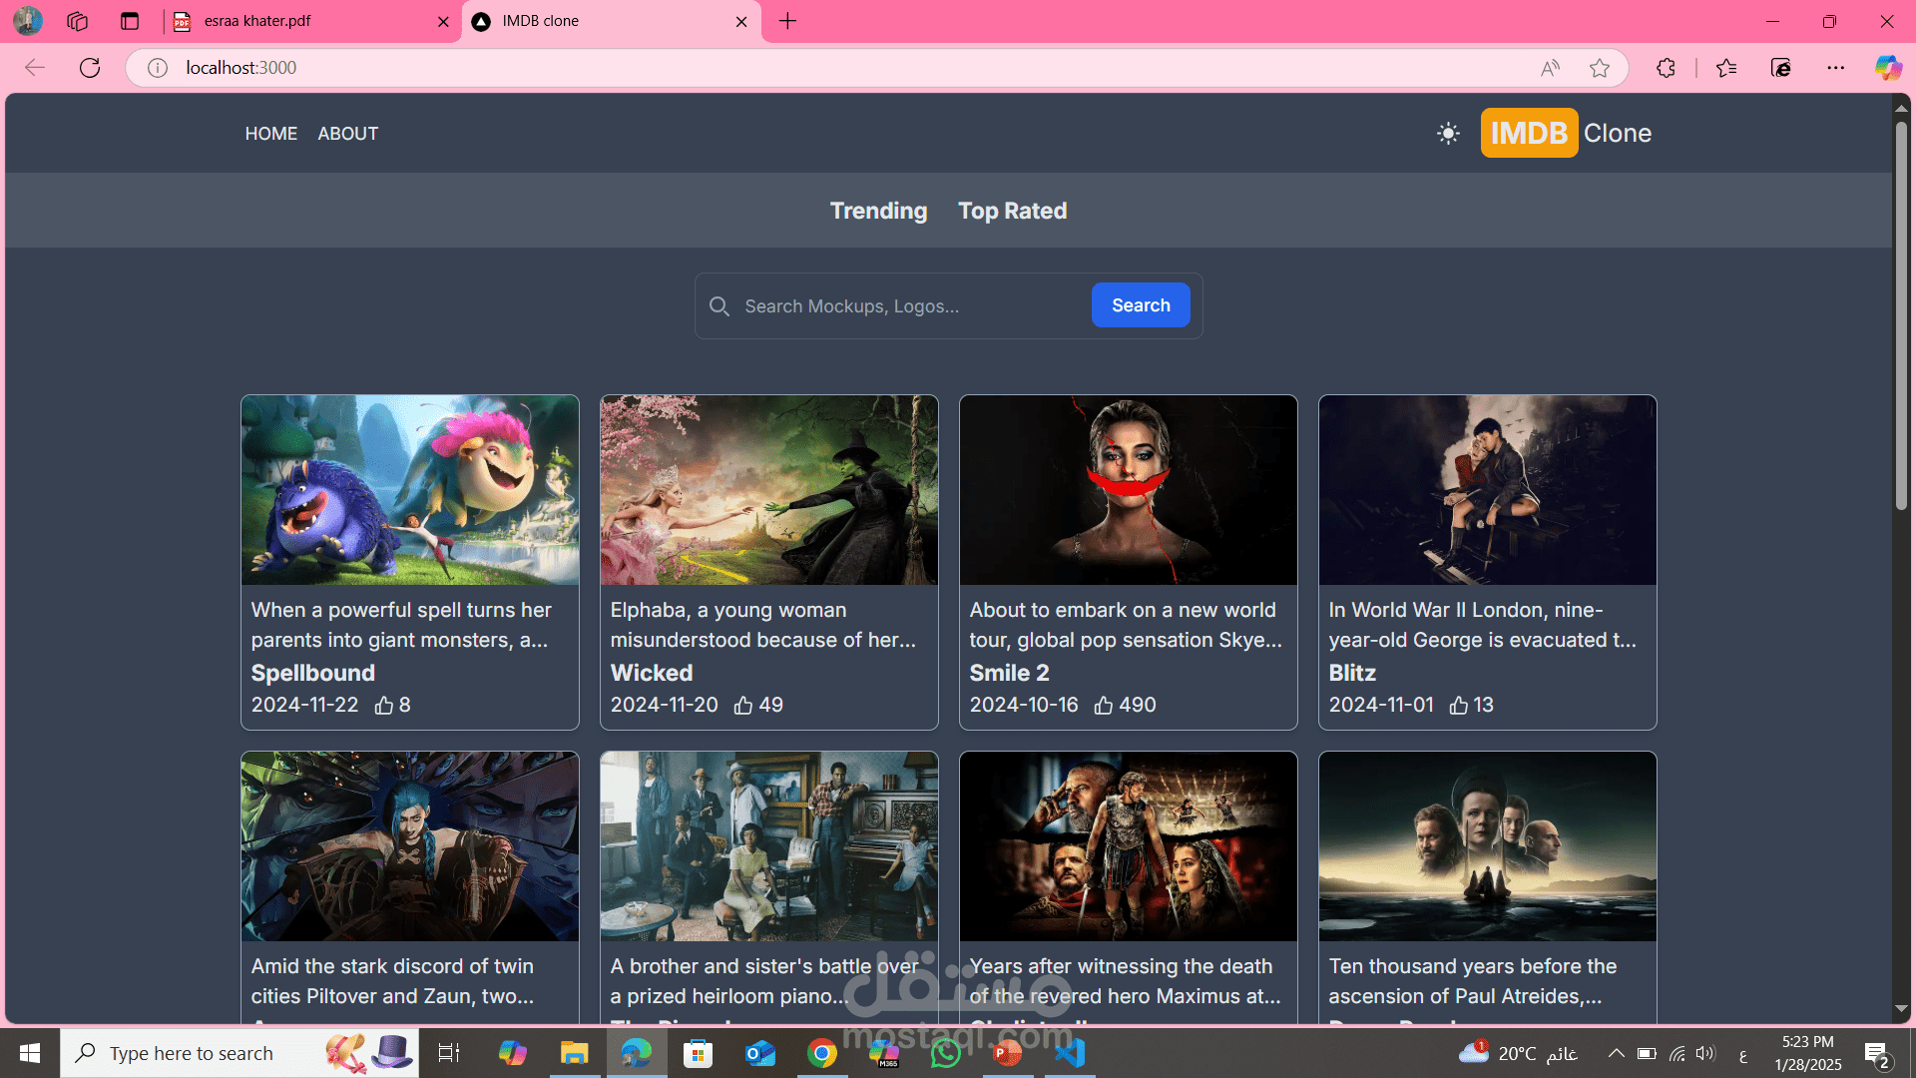
Task: Open the Blitz movie title link
Action: click(x=1351, y=673)
